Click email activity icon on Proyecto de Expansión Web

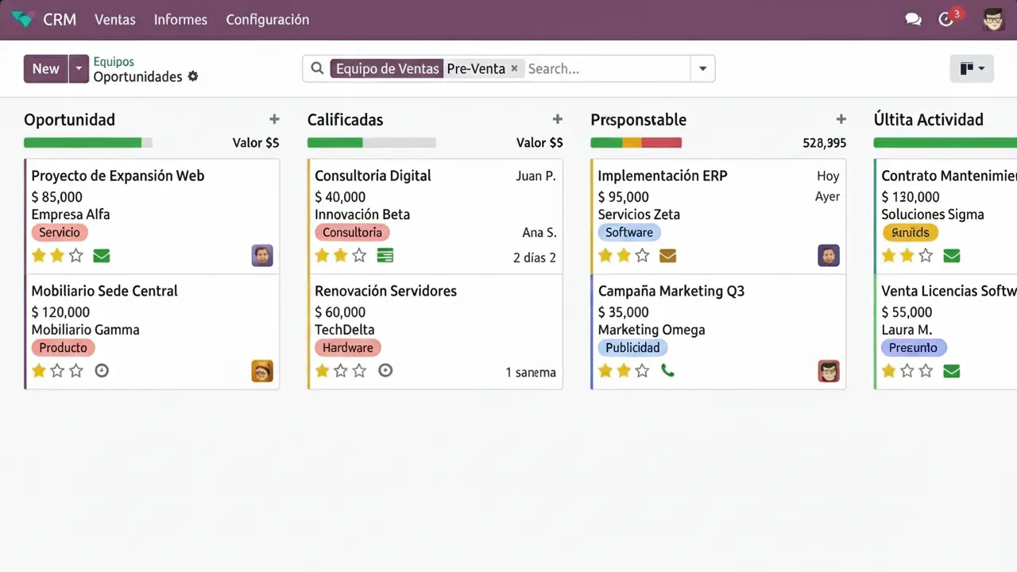coord(101,256)
